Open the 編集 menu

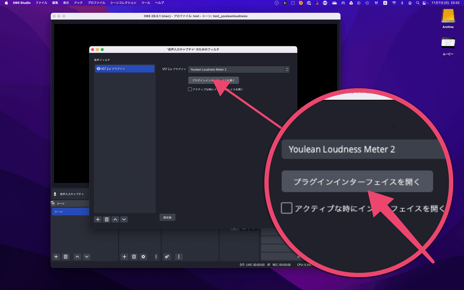click(x=55, y=3)
